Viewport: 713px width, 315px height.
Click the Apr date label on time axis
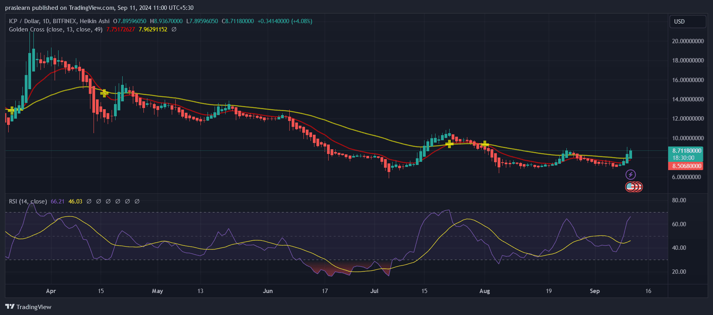click(x=51, y=291)
